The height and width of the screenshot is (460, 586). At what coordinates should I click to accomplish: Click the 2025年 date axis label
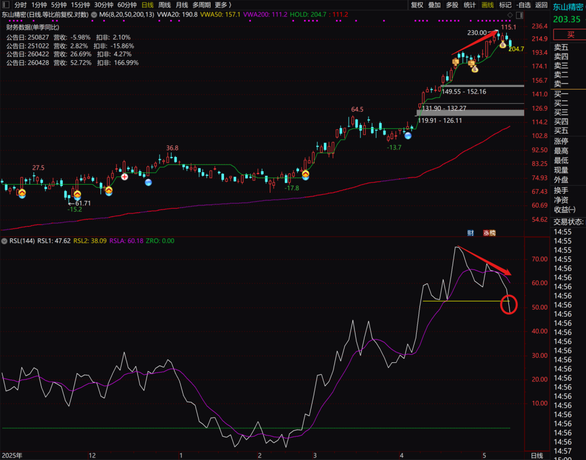tap(11, 456)
